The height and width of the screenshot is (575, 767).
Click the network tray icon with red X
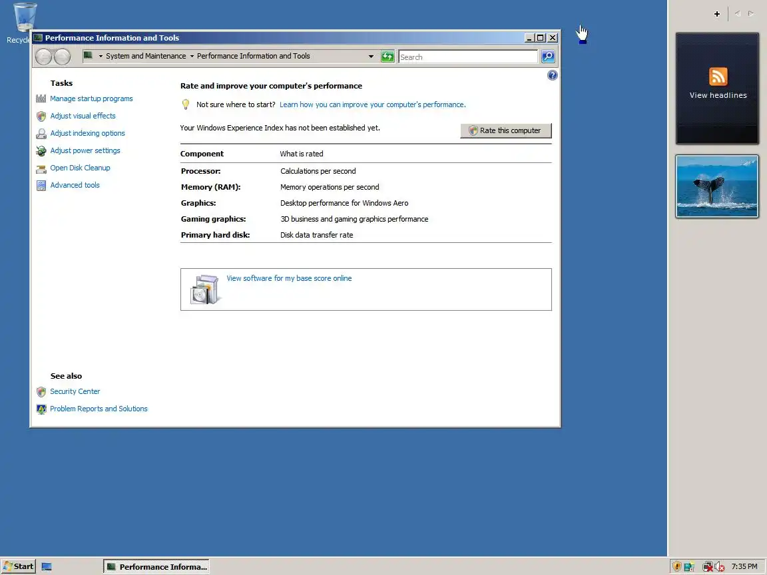click(707, 567)
